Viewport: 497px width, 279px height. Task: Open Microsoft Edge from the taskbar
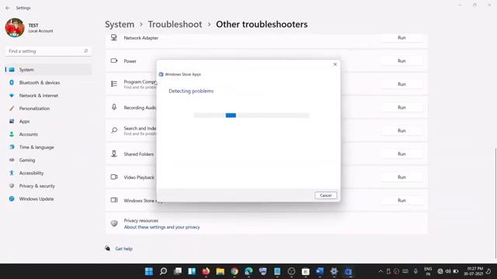click(248, 271)
